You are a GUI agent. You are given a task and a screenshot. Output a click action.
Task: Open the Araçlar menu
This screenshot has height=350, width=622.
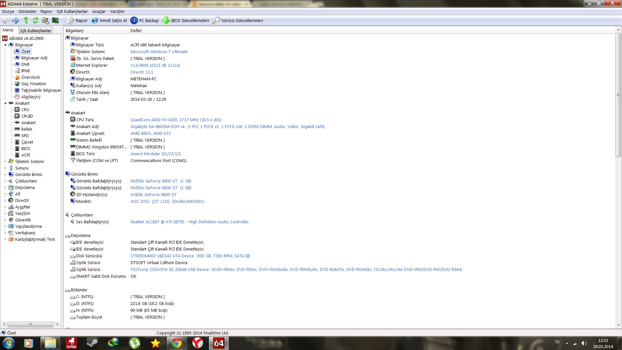pos(99,11)
